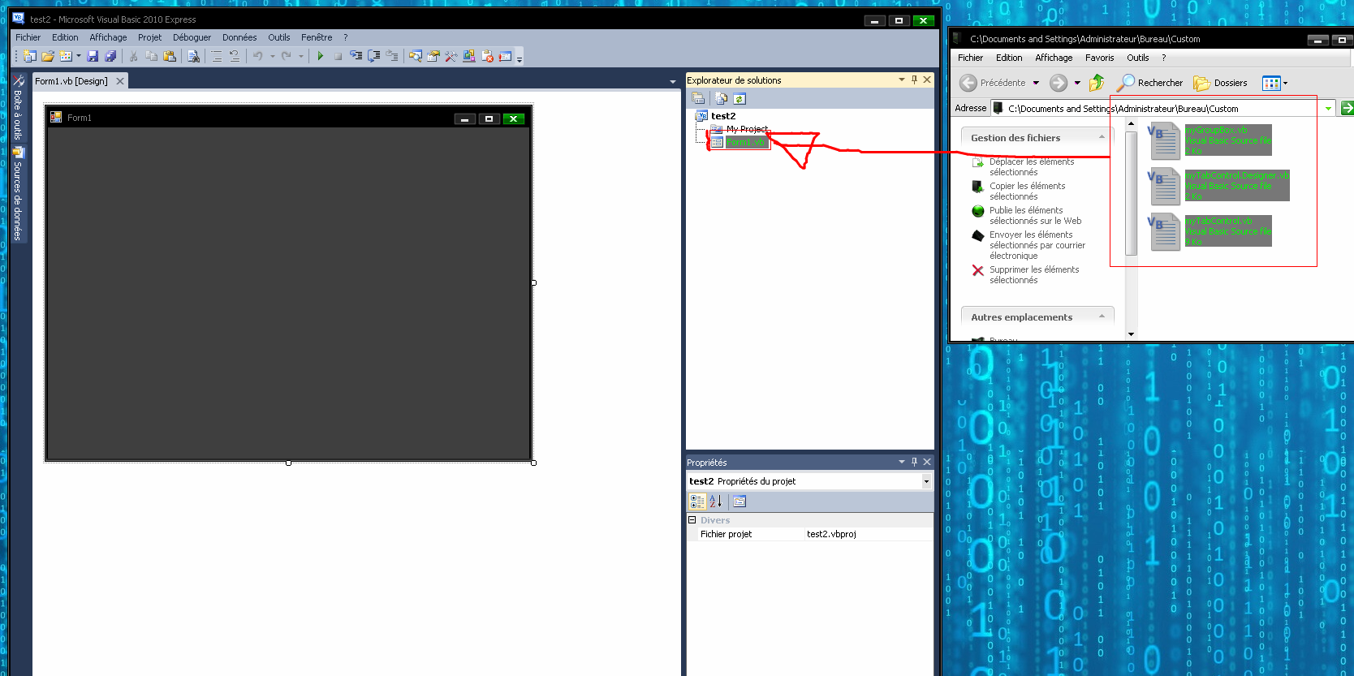Open Add New Item dropdown arrow
The height and width of the screenshot is (676, 1354).
pos(79,56)
